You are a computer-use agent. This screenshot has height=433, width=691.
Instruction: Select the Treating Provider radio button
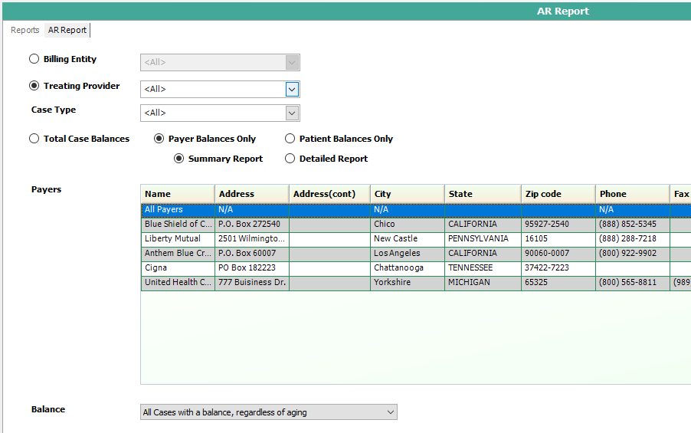click(34, 86)
